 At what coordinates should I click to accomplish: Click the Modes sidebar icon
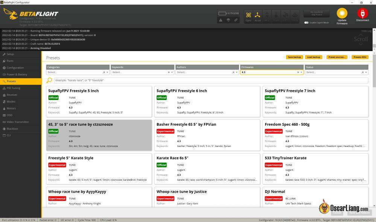click(4, 102)
